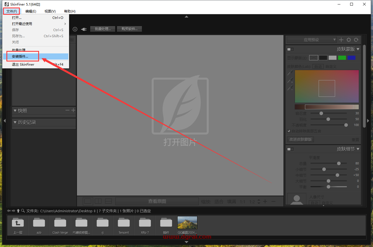This screenshot has width=373, height=247.
Task: Toggle the 皮肤细节 panel on/off switch
Action: coord(290,149)
